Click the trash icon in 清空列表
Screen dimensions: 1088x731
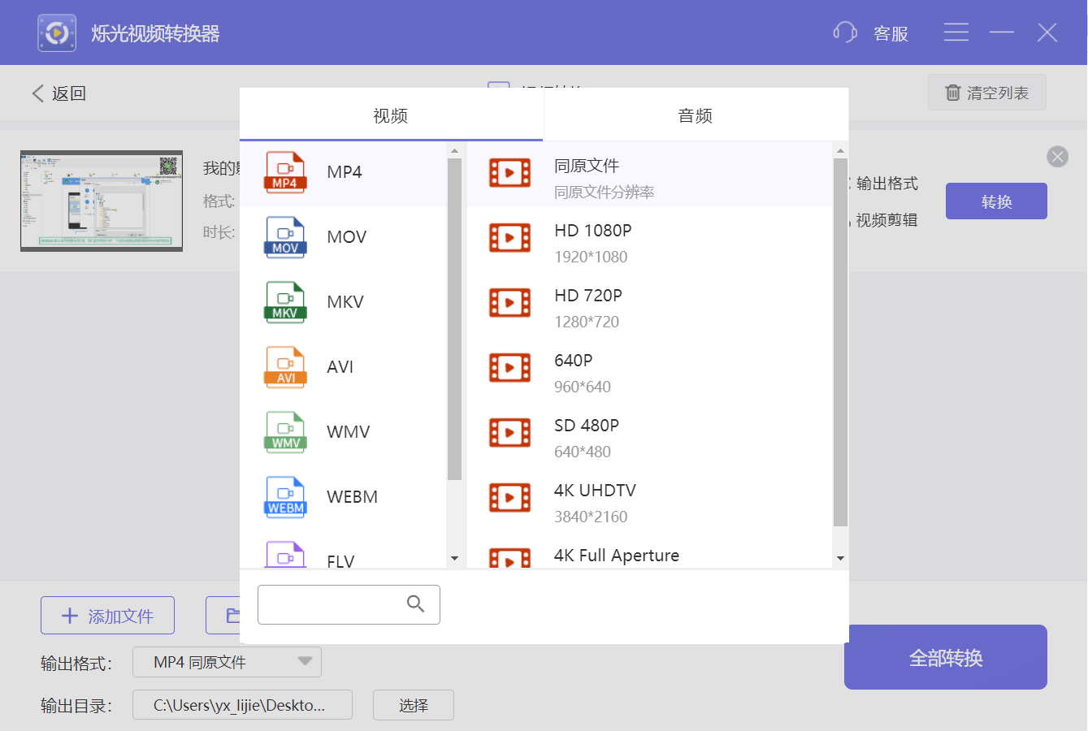pos(953,93)
